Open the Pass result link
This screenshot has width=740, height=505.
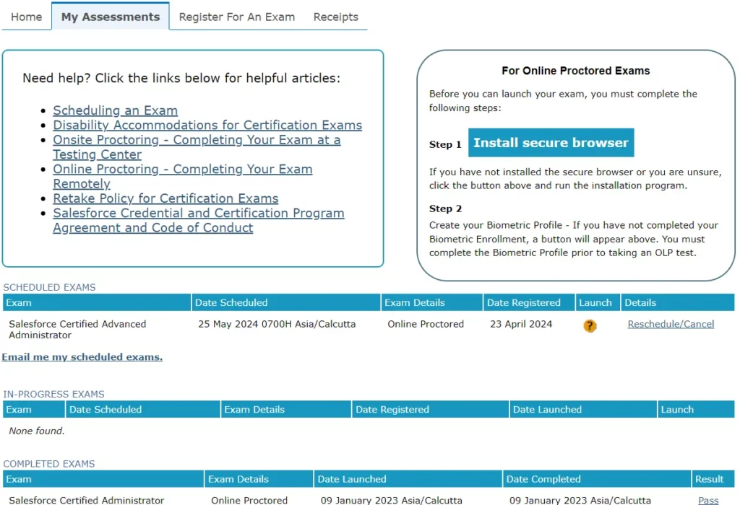[x=708, y=500]
